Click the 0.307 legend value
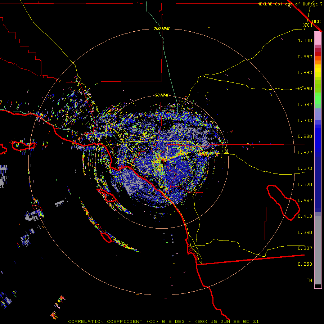324x324 pixels. (305, 248)
